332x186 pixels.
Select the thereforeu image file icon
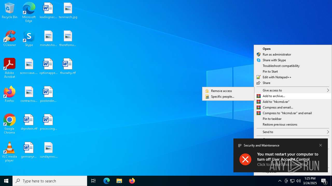click(x=68, y=39)
